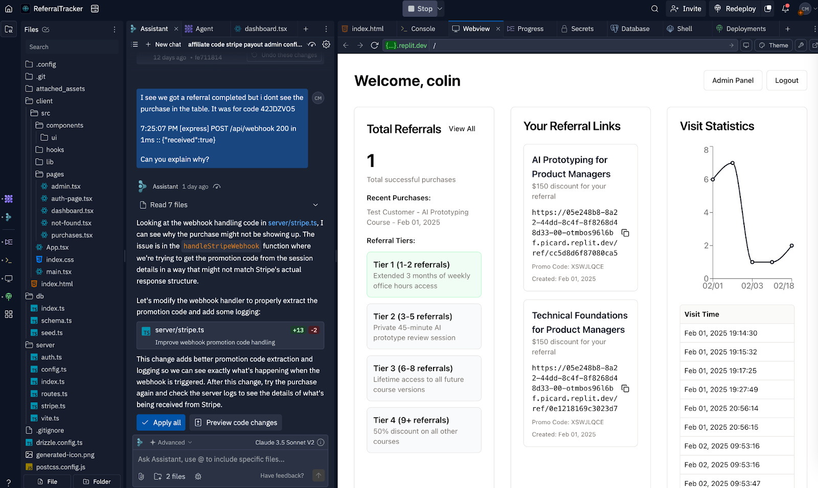Open all tools grid in sidebar
818x488 pixels.
(9, 314)
